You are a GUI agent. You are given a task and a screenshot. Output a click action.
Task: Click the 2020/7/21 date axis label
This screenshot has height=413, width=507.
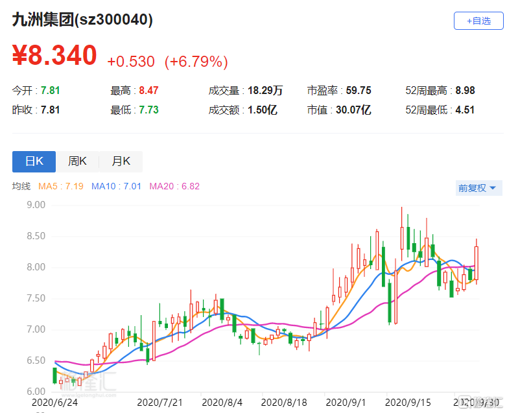(159, 403)
